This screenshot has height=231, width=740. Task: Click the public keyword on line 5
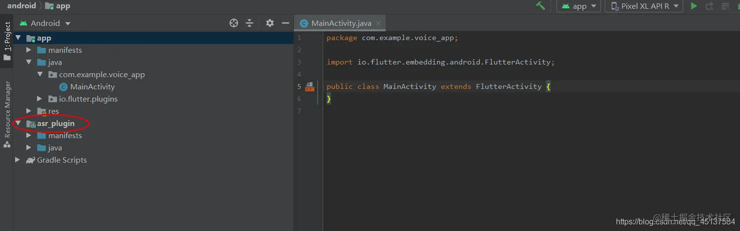(x=340, y=87)
